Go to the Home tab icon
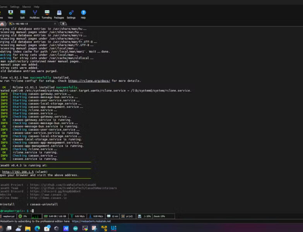 [2, 24]
